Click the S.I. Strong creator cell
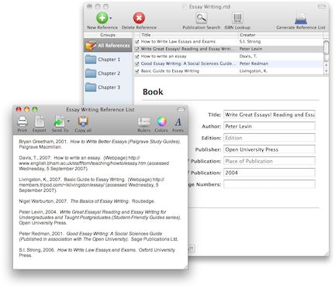Image resolution: width=335 pixels, height=288 pixels. (250, 42)
